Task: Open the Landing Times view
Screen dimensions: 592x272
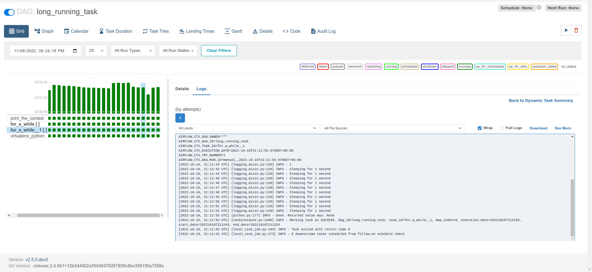Action: coord(197,31)
